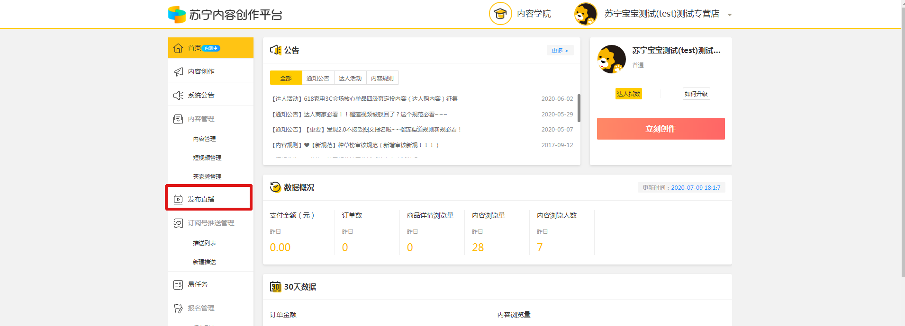Click the 内容管理 inbox icon
905x326 pixels.
(178, 119)
